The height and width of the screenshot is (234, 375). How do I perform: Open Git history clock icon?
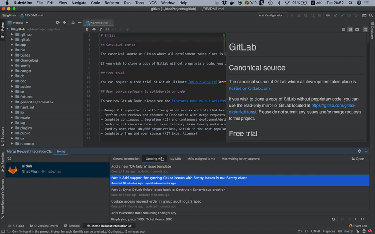(349, 15)
